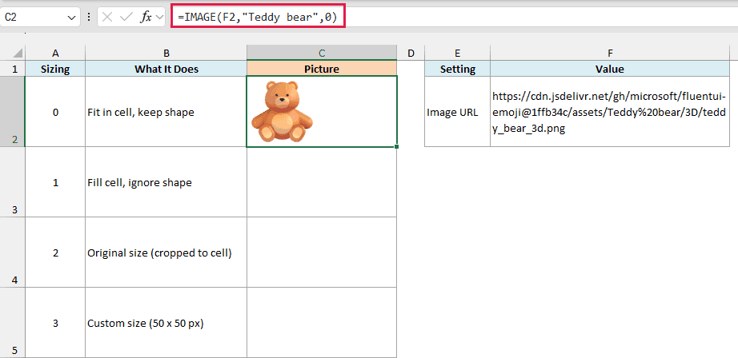Image resolution: width=738 pixels, height=358 pixels.
Task: Select column E header
Action: coord(458,53)
